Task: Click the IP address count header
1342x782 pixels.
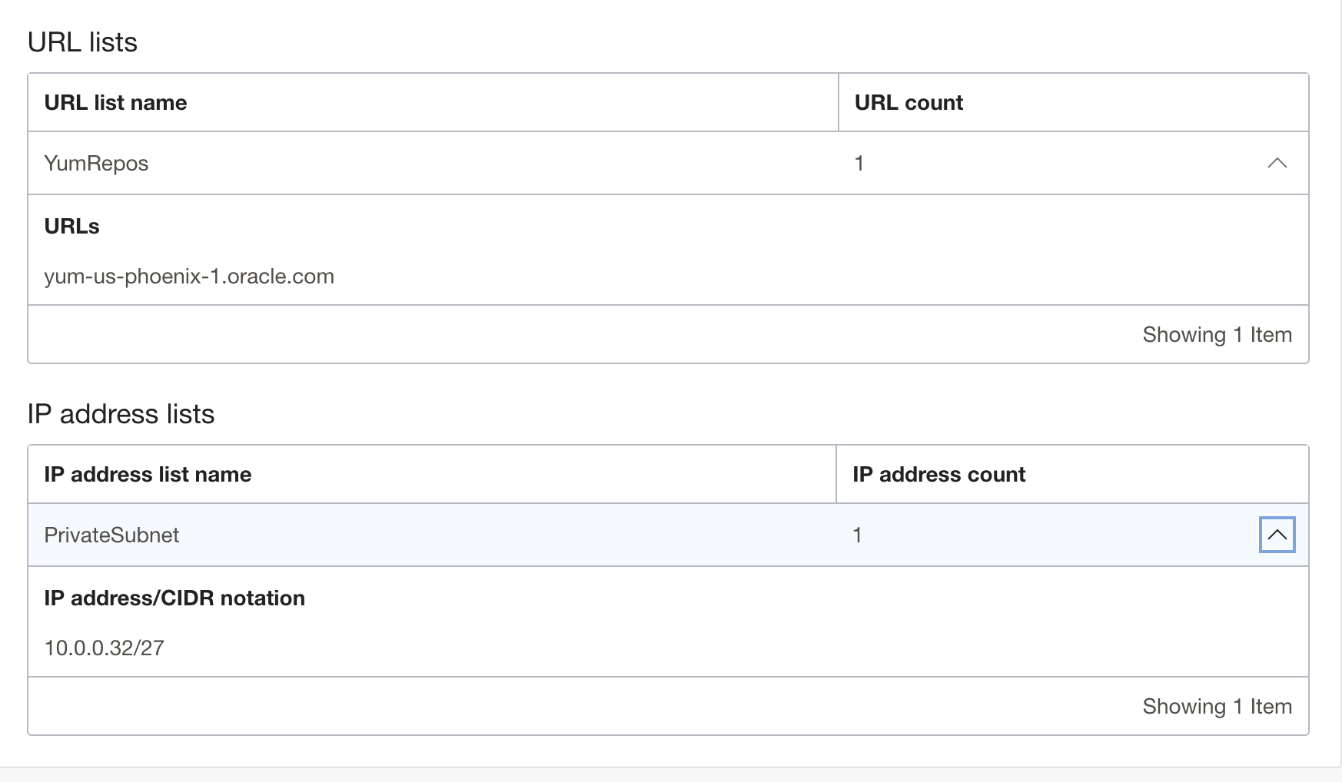Action: click(x=938, y=475)
